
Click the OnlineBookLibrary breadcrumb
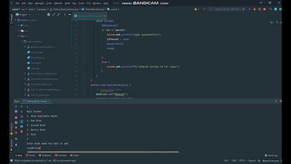[x=95, y=9]
